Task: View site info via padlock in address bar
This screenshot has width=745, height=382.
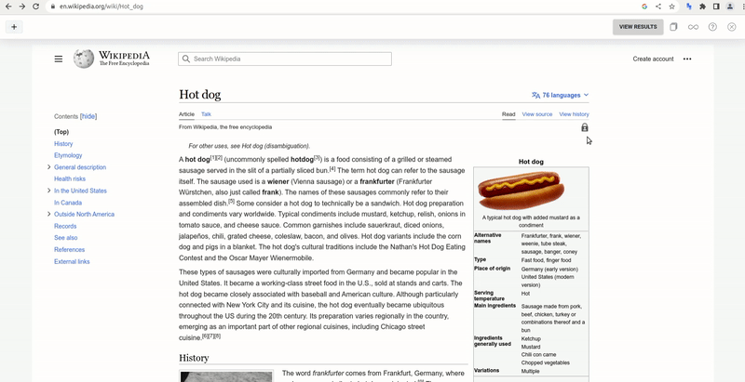Action: point(53,7)
